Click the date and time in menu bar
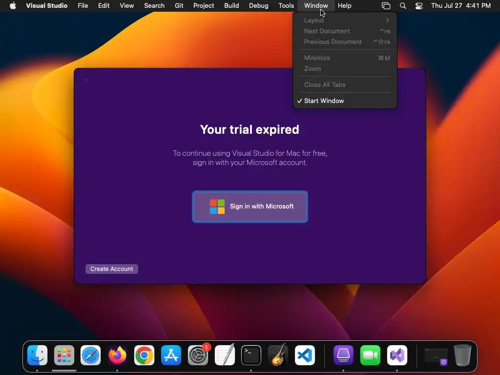 pos(461,5)
